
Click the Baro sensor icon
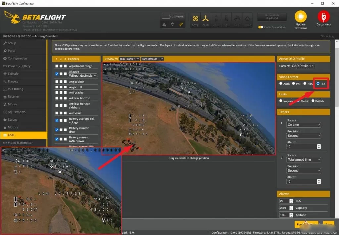(226, 19)
